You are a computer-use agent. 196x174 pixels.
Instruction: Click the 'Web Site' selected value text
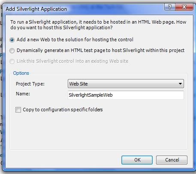click(78, 84)
